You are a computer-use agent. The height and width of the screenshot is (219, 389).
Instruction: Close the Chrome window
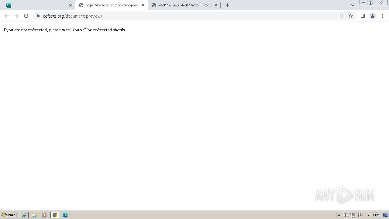click(x=381, y=3)
